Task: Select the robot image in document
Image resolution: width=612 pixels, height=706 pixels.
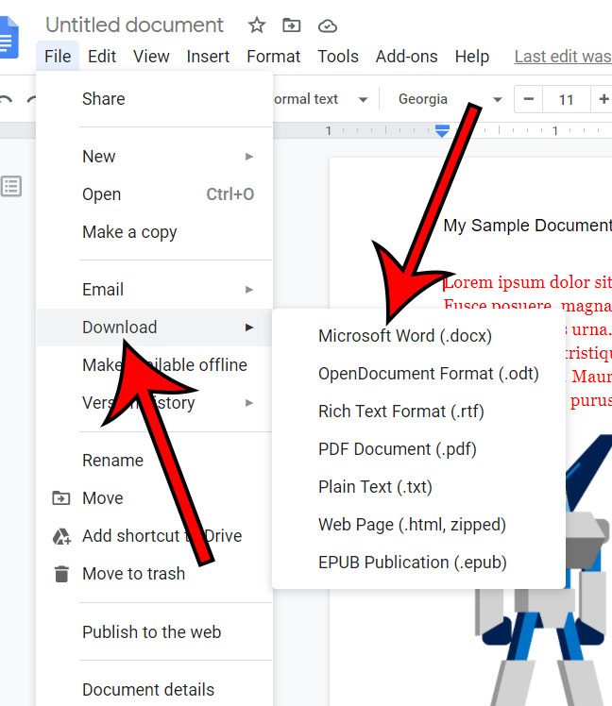Action: (545, 570)
